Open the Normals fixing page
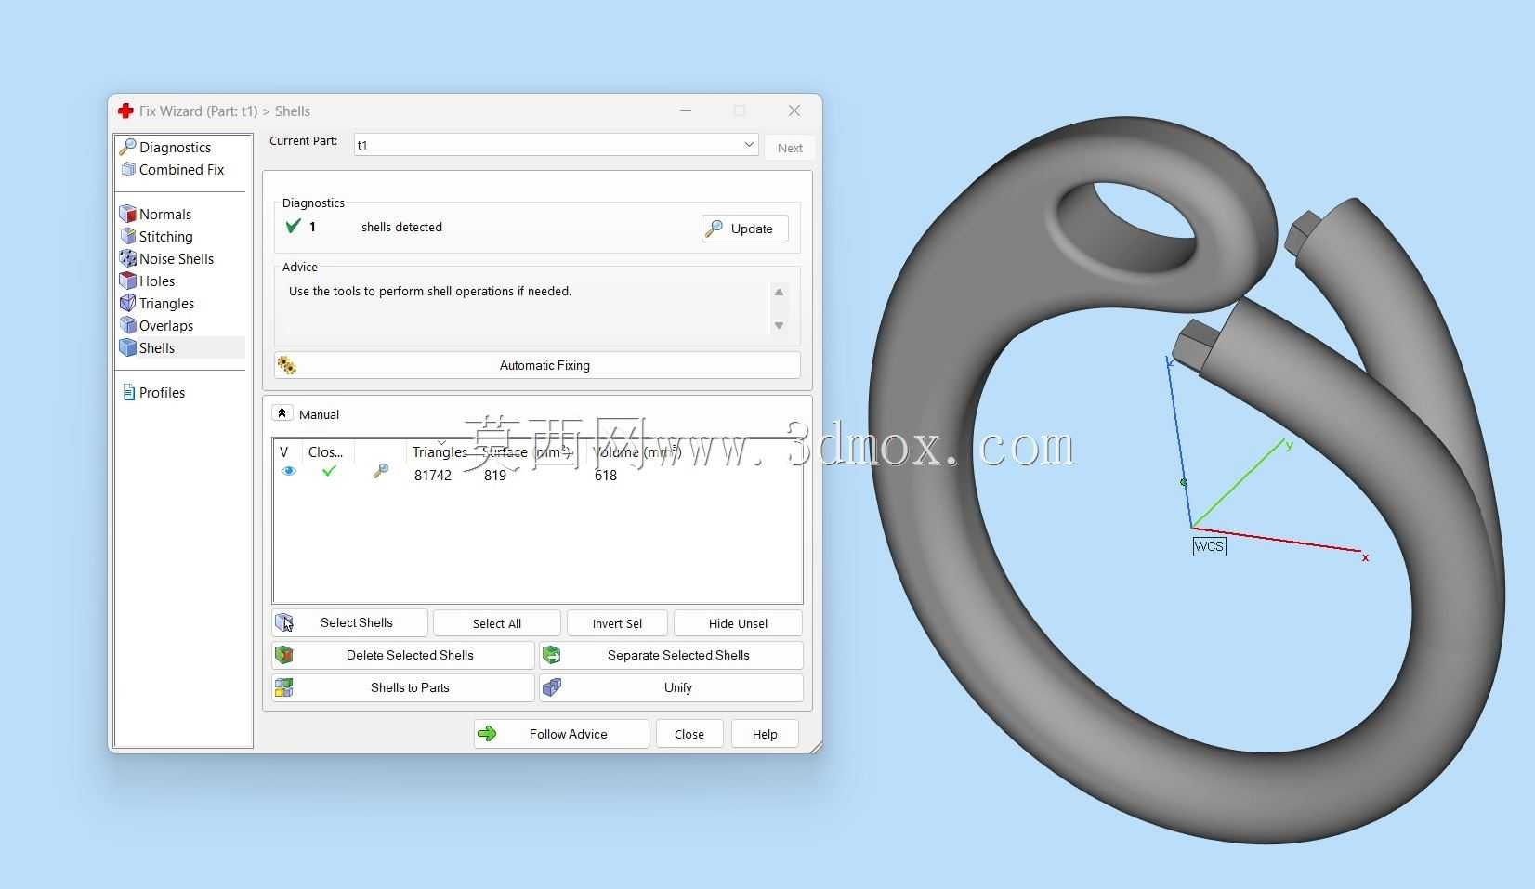 coord(164,215)
